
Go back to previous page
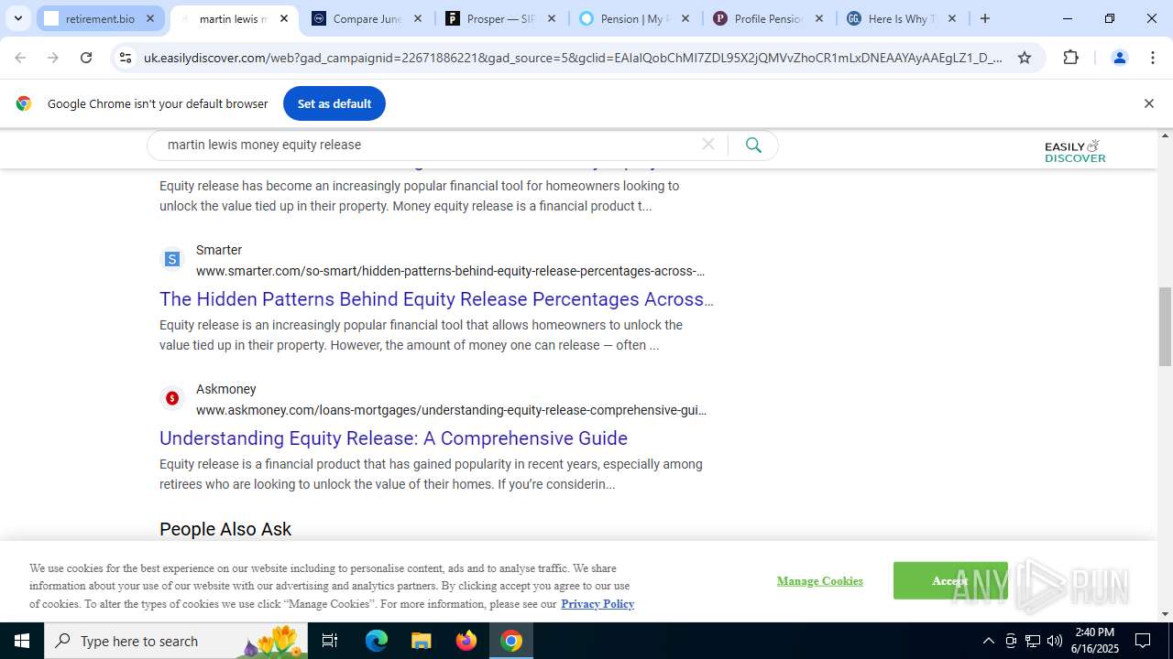pos(20,58)
